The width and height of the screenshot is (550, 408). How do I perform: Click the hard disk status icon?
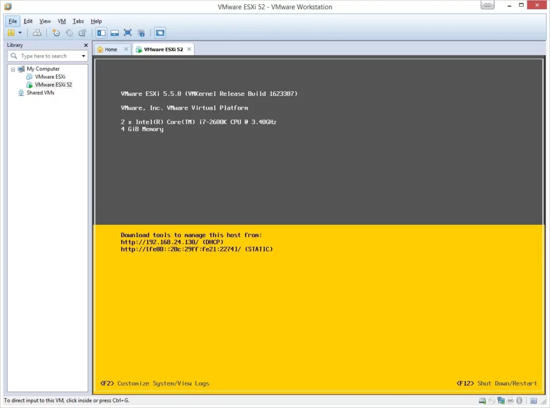[x=482, y=400]
